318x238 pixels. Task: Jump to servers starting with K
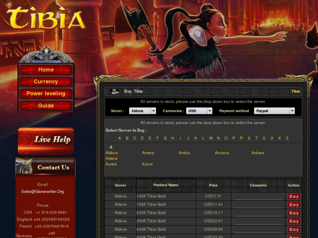196,138
